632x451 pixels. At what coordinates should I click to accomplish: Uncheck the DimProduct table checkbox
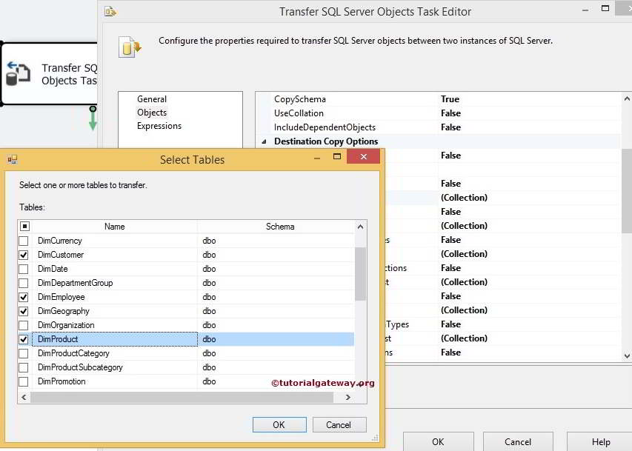pyautogui.click(x=23, y=338)
